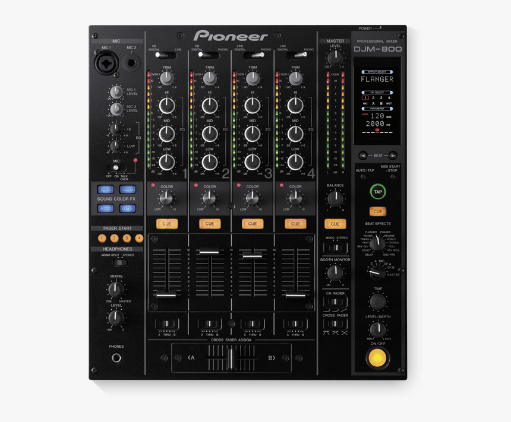The image size is (511, 422).
Task: Click the effect channel select knob
Action: [x=377, y=272]
